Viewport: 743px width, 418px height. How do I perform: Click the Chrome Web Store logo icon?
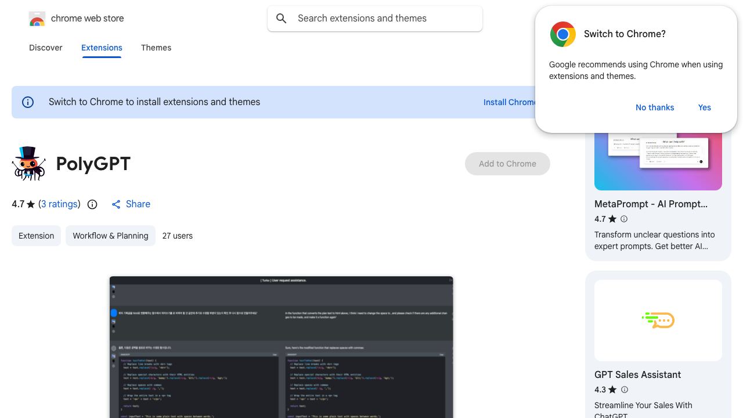click(x=37, y=19)
